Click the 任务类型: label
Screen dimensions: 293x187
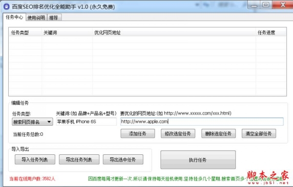pyautogui.click(x=21, y=113)
